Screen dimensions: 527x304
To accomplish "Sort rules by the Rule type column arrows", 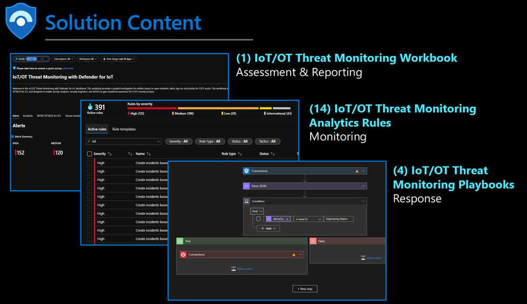I will point(239,154).
